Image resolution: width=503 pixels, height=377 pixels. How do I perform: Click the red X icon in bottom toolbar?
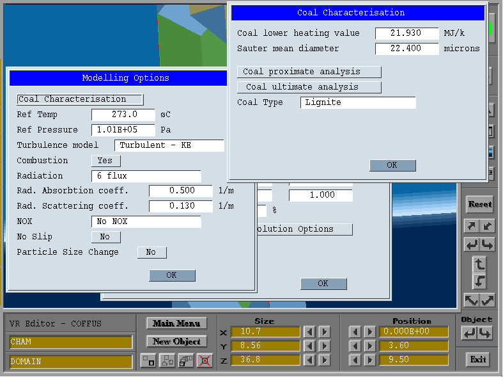pos(205,361)
